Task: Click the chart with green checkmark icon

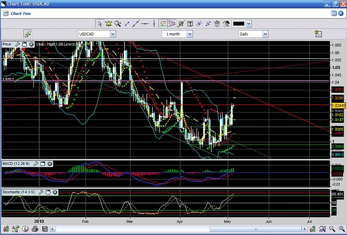Action: (181, 23)
